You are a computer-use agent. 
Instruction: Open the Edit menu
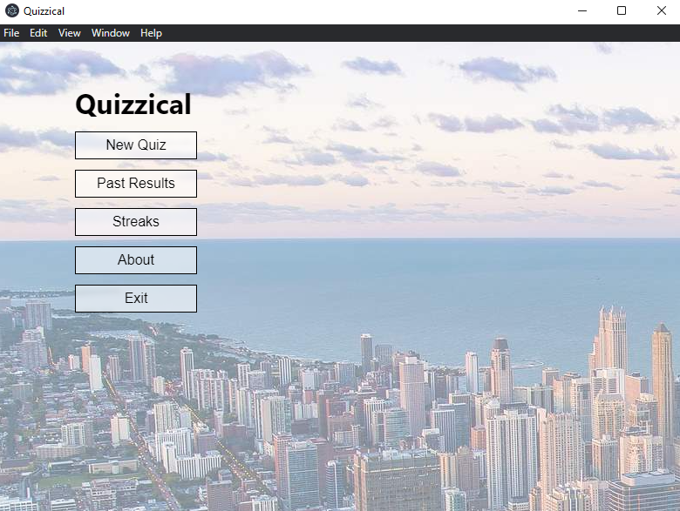click(x=38, y=33)
